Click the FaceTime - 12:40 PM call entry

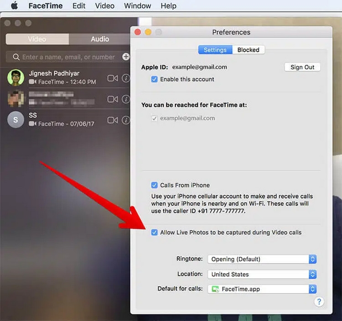point(62,82)
